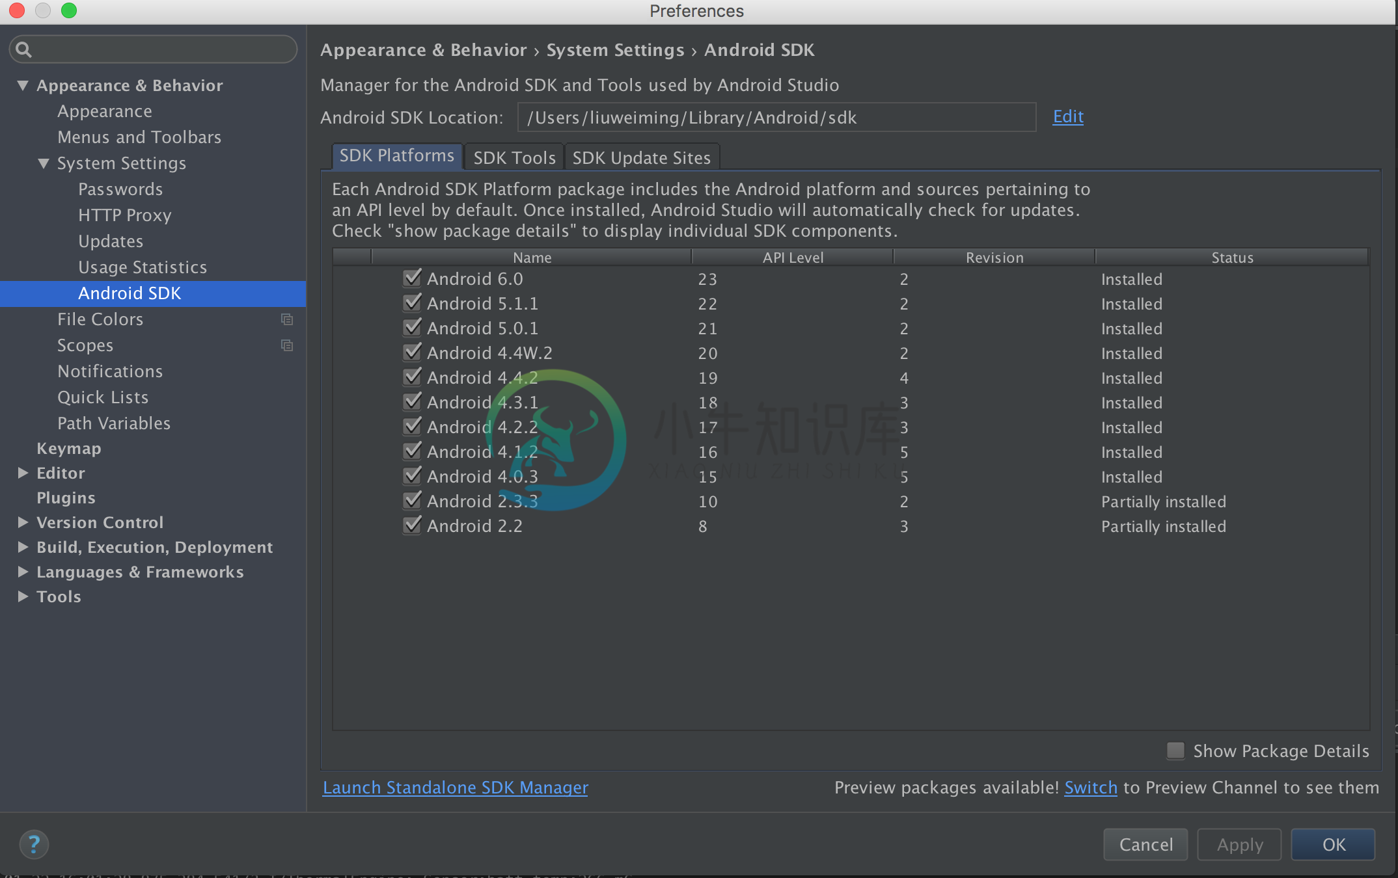Click the Android SDK Location path field
The height and width of the screenshot is (878, 1398).
point(776,117)
